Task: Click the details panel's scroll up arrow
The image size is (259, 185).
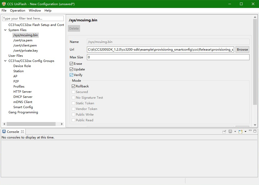Action: [255, 17]
